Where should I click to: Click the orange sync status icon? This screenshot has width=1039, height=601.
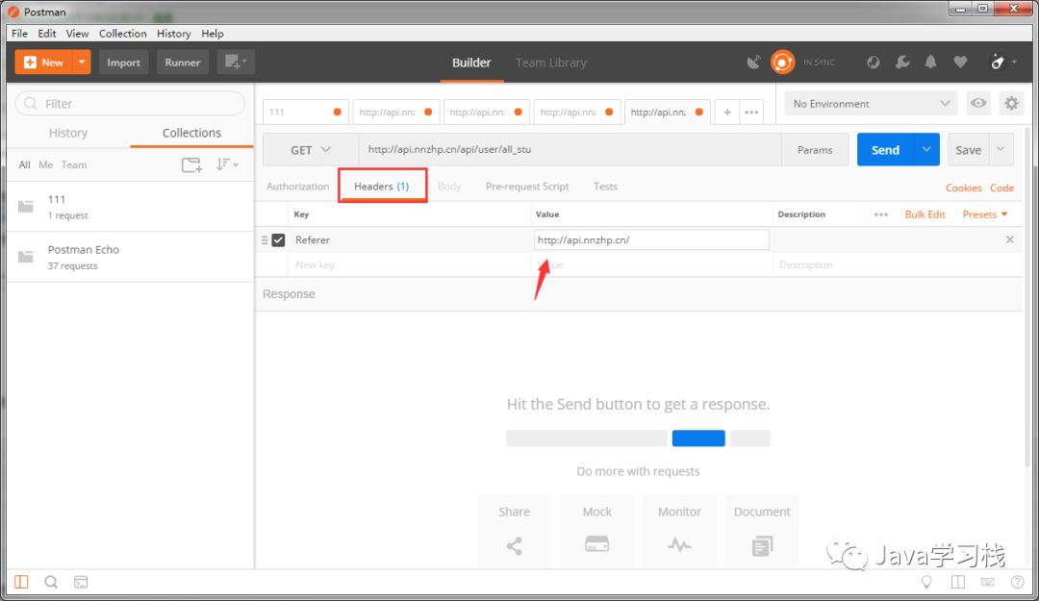pos(782,63)
